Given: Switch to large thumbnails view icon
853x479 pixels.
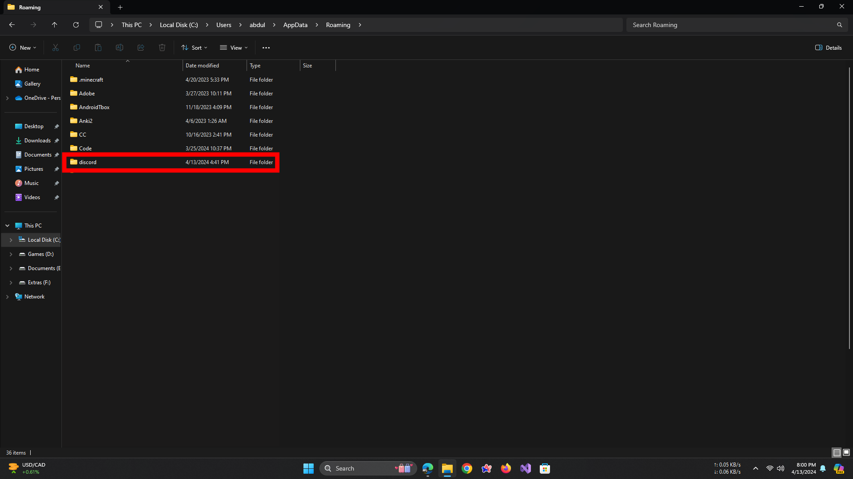Looking at the screenshot, I should point(846,452).
